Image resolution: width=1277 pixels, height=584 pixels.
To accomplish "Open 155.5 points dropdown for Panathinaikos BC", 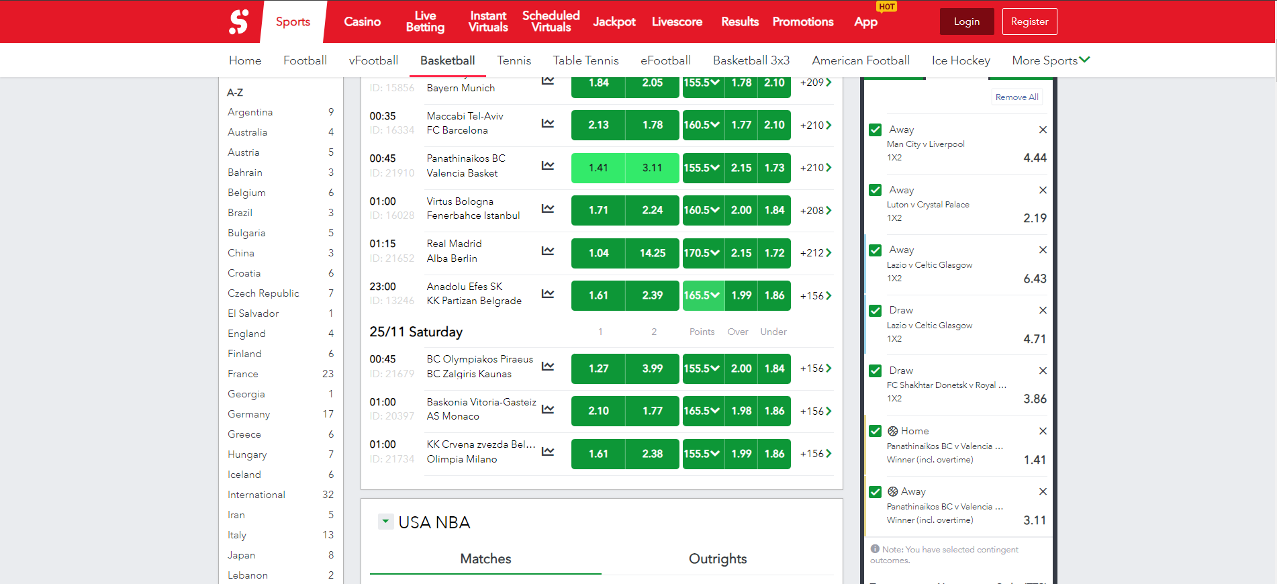I will click(x=702, y=168).
